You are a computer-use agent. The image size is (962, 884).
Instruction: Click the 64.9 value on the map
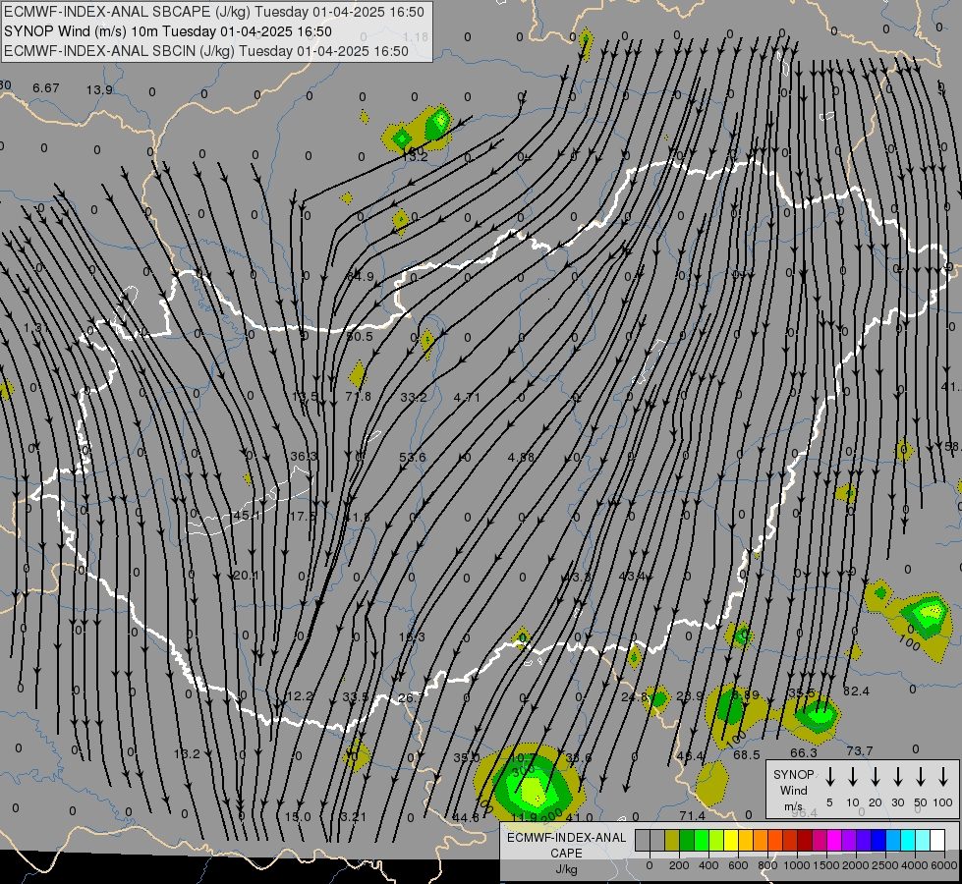(x=361, y=277)
